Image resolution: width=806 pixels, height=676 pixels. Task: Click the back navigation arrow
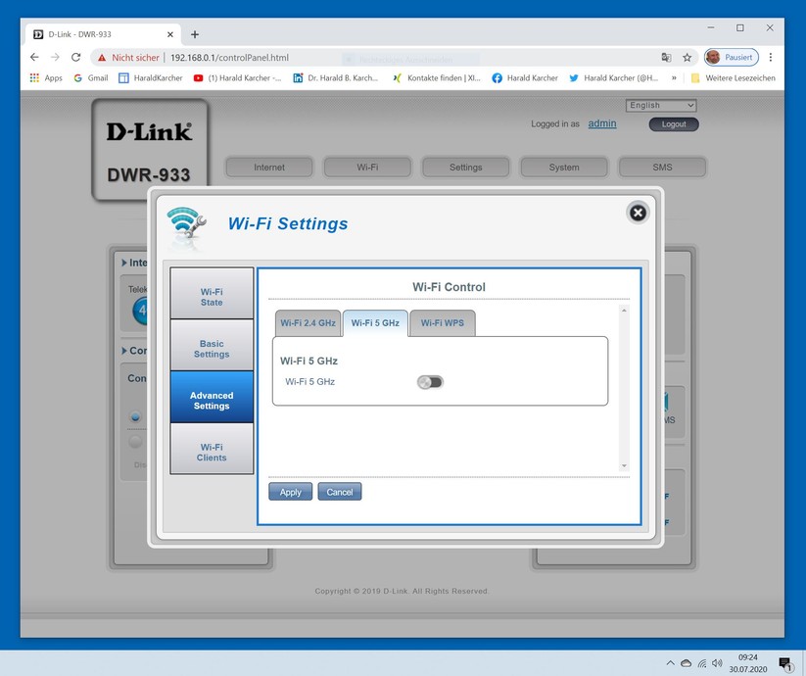(34, 57)
